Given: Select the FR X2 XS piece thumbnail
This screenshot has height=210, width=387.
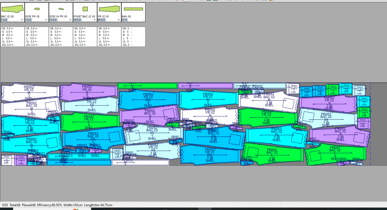Looking at the screenshot, I should click(x=109, y=9).
